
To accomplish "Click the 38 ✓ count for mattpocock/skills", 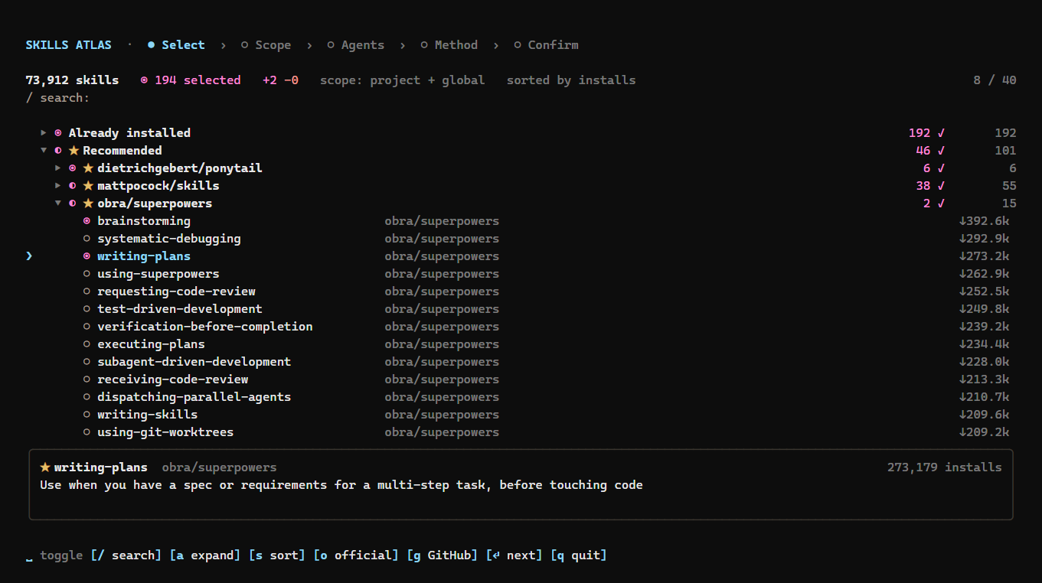I will click(931, 186).
